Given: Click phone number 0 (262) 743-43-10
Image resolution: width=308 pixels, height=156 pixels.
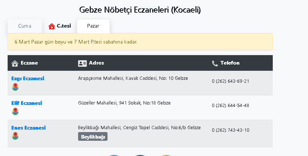Looking at the screenshot, I should point(230,130).
